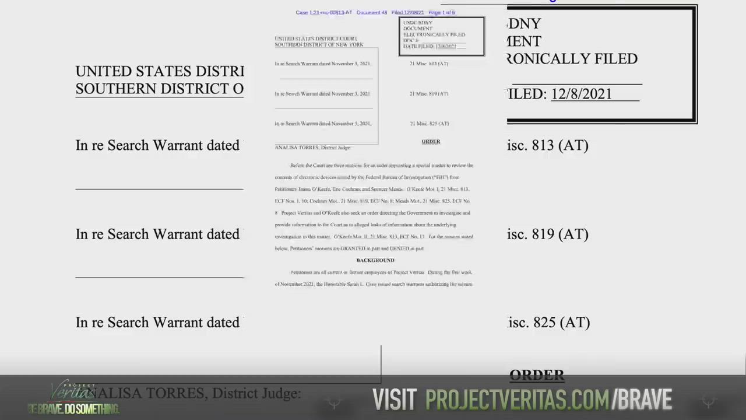
Task: Click the crosshair icon right of BRAVE
Action: pyautogui.click(x=709, y=401)
